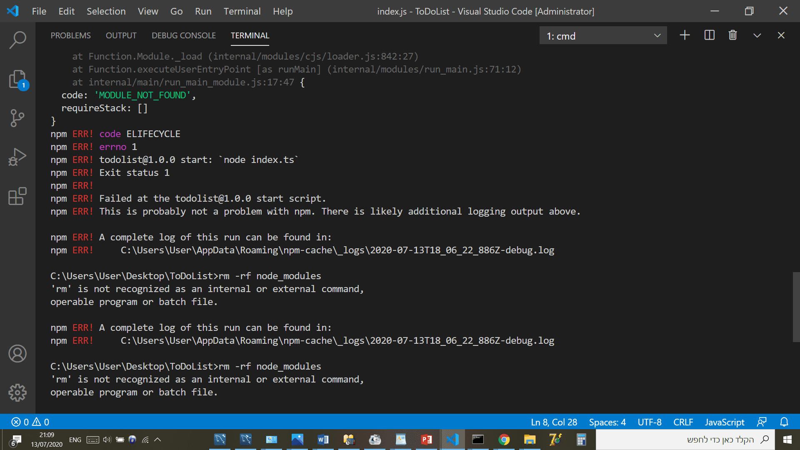
Task: Split the terminal pane
Action: 709,35
